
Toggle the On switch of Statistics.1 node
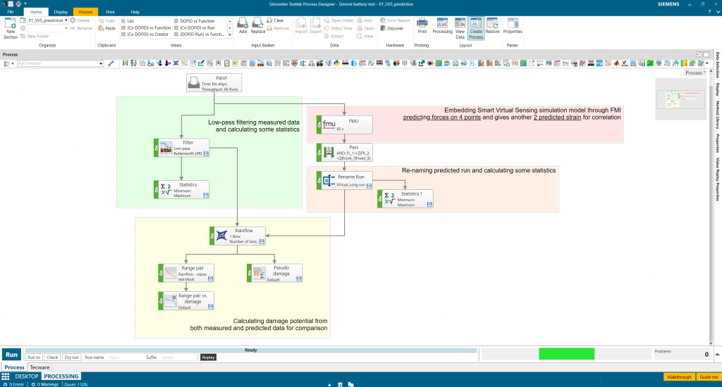click(379, 199)
